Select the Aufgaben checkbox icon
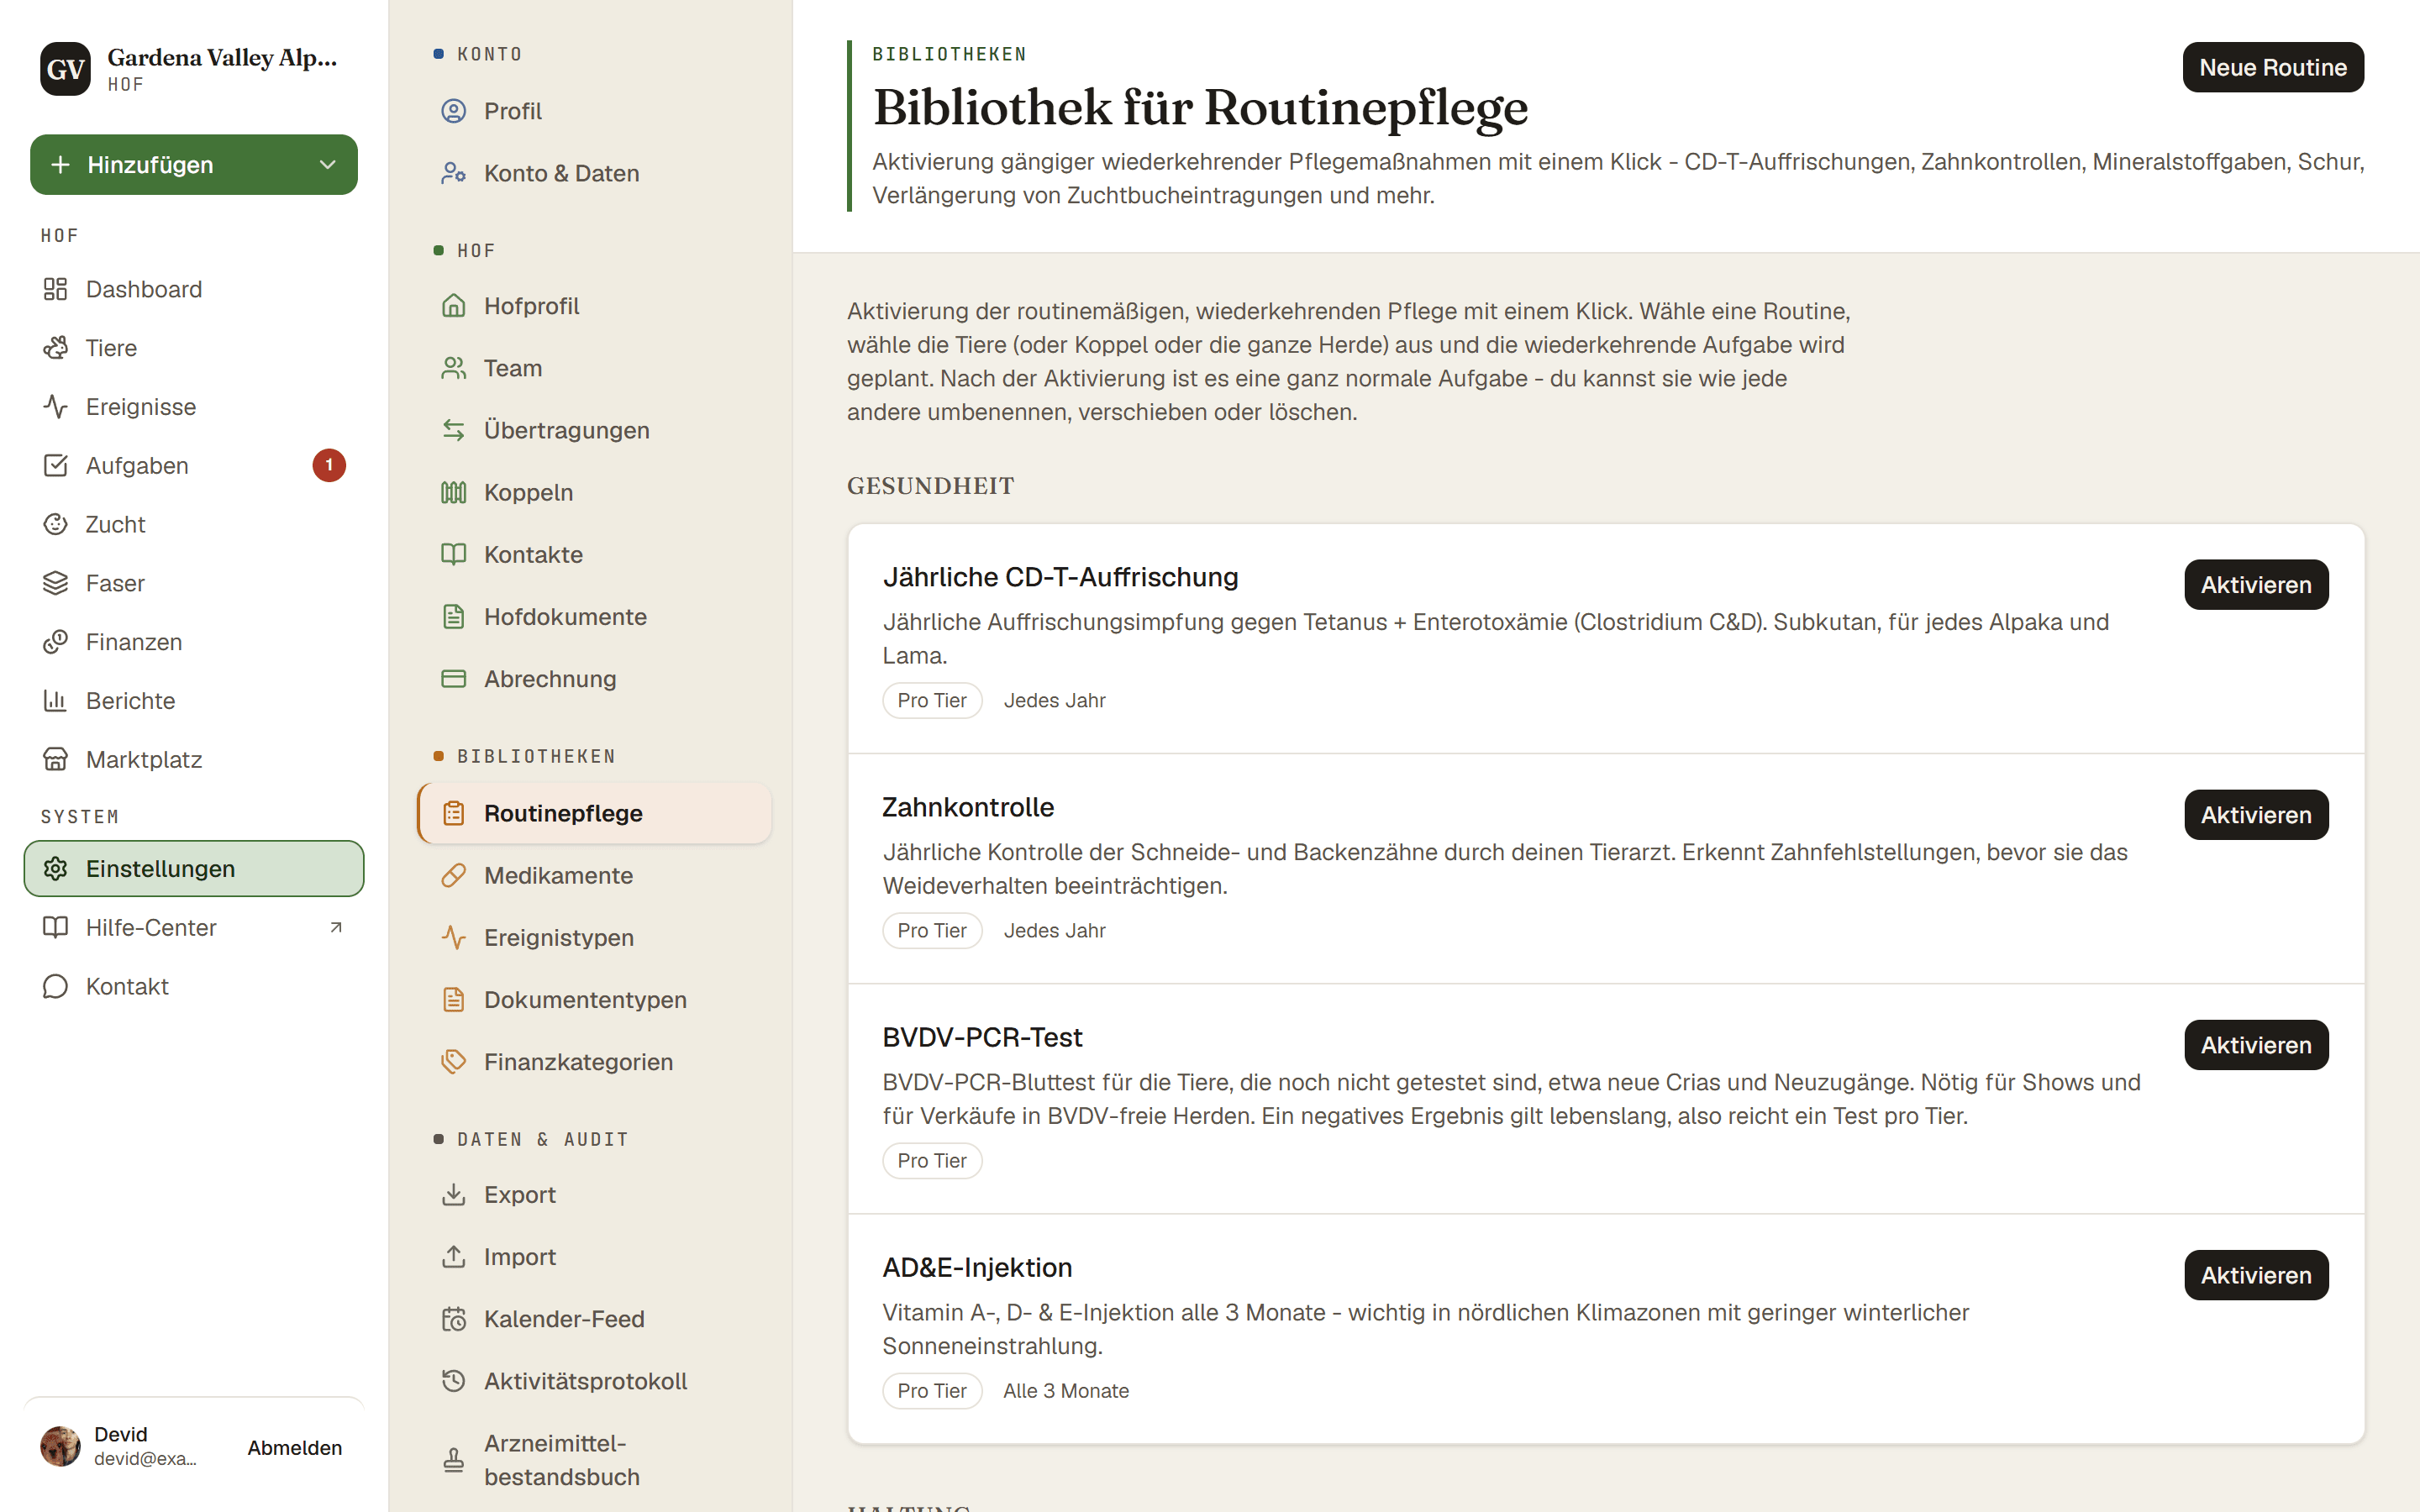Image resolution: width=2420 pixels, height=1512 pixels. pyautogui.click(x=55, y=466)
